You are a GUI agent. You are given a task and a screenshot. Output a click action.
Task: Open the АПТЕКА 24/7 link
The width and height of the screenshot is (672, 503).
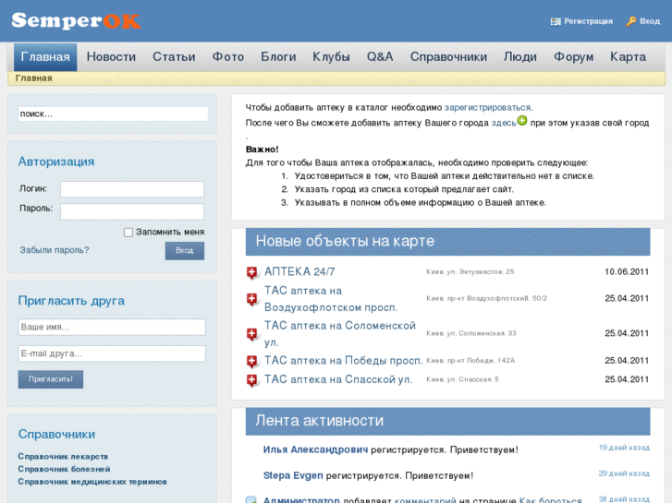coord(299,272)
